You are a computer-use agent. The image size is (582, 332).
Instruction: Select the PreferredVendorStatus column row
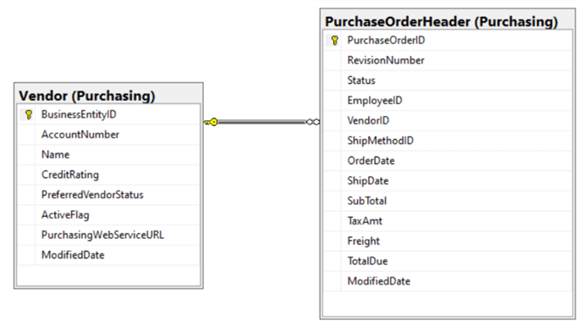[109, 195]
